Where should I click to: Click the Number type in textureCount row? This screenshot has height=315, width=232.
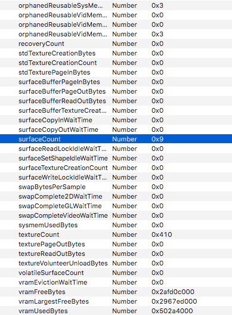click(125, 234)
